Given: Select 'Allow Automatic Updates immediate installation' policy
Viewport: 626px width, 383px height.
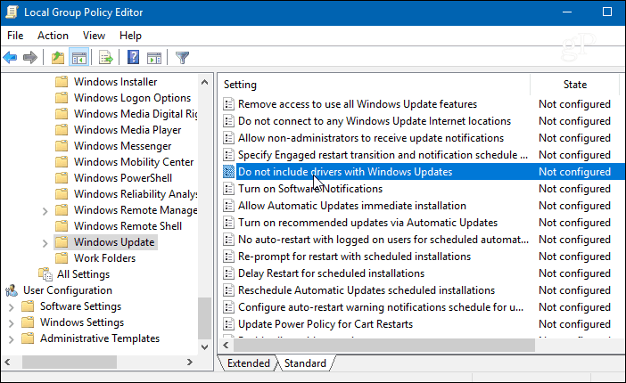Looking at the screenshot, I should coord(351,206).
